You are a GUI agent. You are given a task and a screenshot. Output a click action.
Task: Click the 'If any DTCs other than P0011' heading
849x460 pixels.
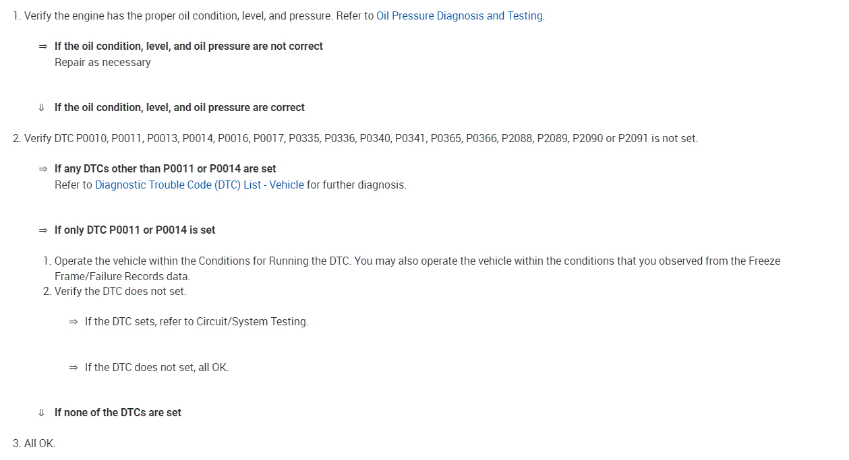(x=165, y=169)
